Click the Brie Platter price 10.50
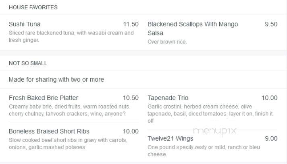This screenshot has width=287, height=164. tap(131, 98)
